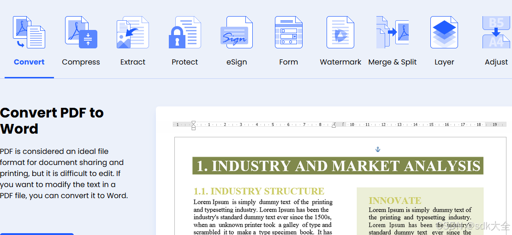Select the Watermark tab label
This screenshot has width=512, height=235.
(340, 62)
